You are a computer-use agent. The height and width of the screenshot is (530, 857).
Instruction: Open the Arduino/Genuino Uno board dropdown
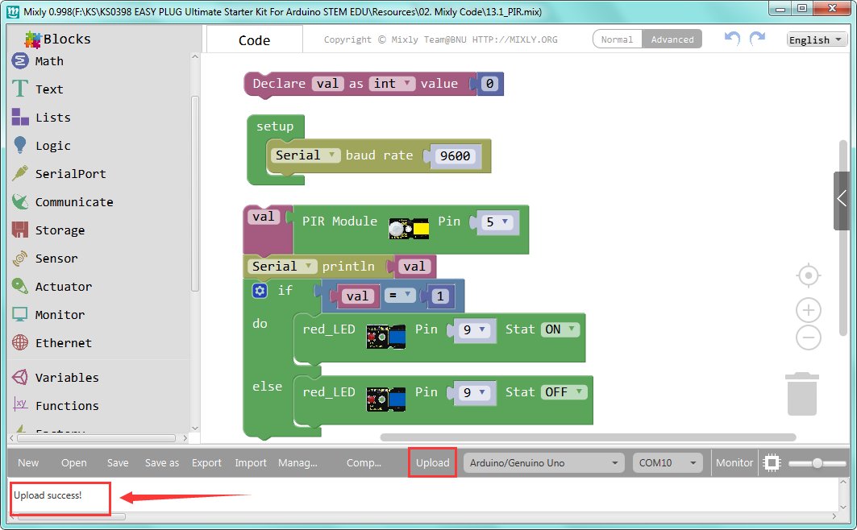[544, 463]
